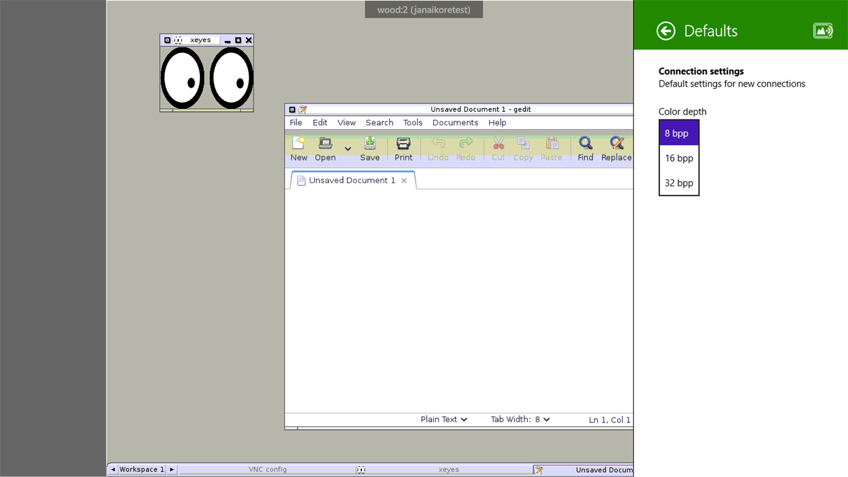Viewport: 848px width, 477px height.
Task: Select 16 bpp color depth
Action: click(678, 158)
